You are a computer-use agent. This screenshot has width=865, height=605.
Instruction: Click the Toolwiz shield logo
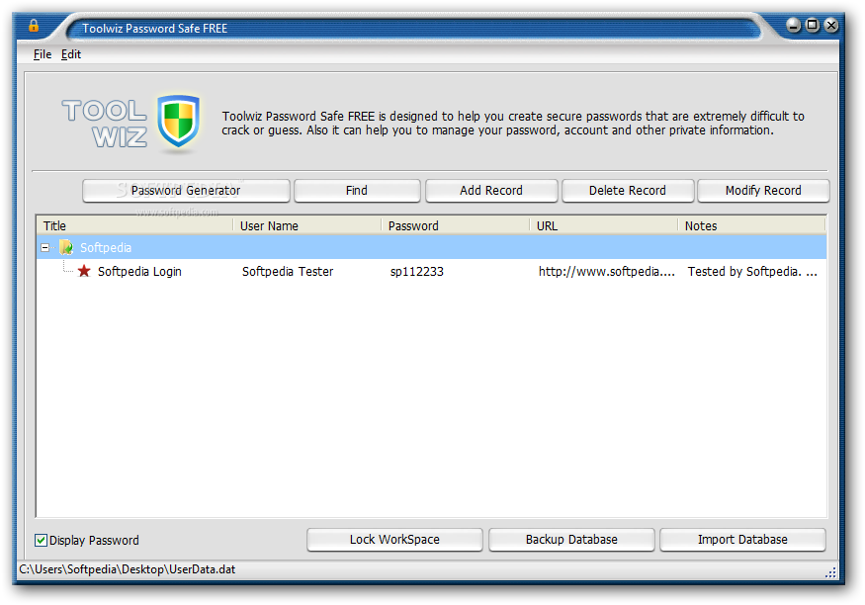tap(178, 122)
